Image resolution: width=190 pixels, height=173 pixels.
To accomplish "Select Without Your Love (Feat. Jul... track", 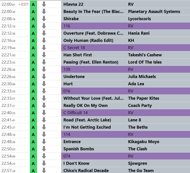I will [x=93, y=98].
